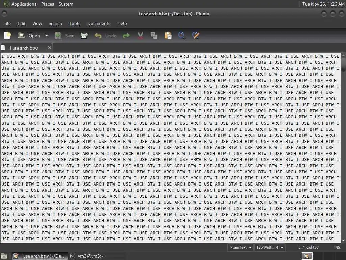This screenshot has height=260, width=346.
Task: Click the Ln 1, Col 156 status indicator
Action: (308, 247)
